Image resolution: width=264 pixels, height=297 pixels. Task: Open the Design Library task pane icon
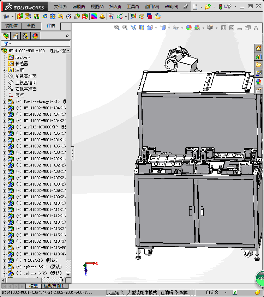tap(259, 56)
